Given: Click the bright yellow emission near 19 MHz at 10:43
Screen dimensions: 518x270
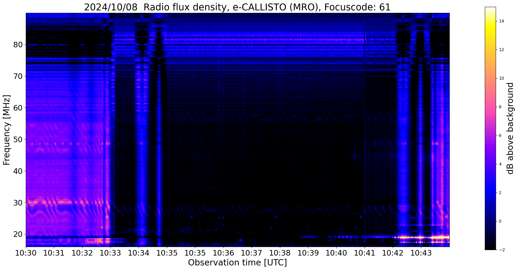Looking at the screenshot, I should (x=421, y=237).
